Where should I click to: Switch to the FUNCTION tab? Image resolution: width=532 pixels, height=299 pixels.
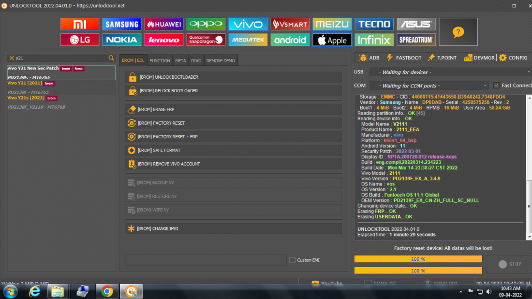[x=160, y=61]
